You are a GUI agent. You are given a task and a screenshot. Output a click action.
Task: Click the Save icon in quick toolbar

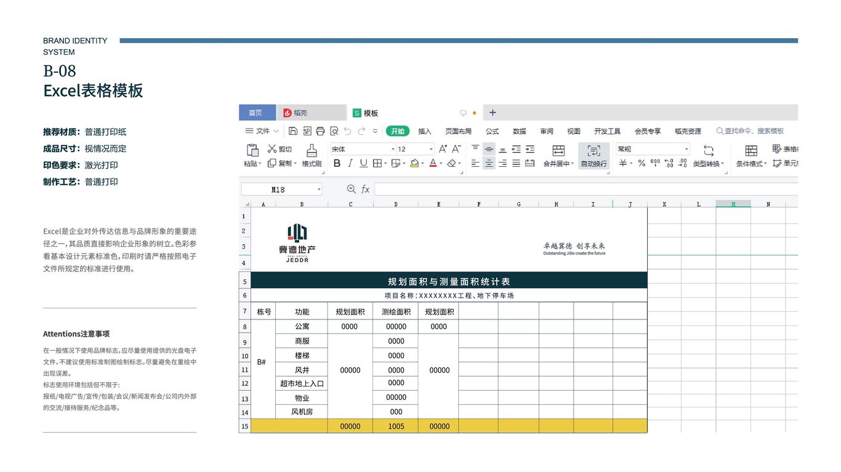pyautogui.click(x=293, y=131)
